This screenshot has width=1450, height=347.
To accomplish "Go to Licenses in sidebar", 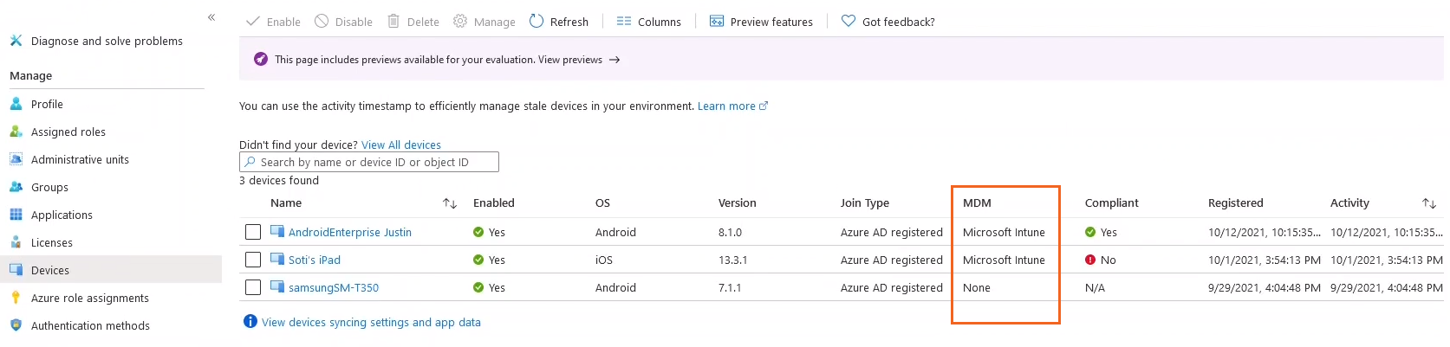I will click(52, 242).
